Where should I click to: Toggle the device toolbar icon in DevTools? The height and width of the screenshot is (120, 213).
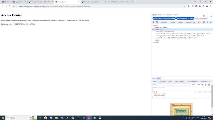click(157, 22)
